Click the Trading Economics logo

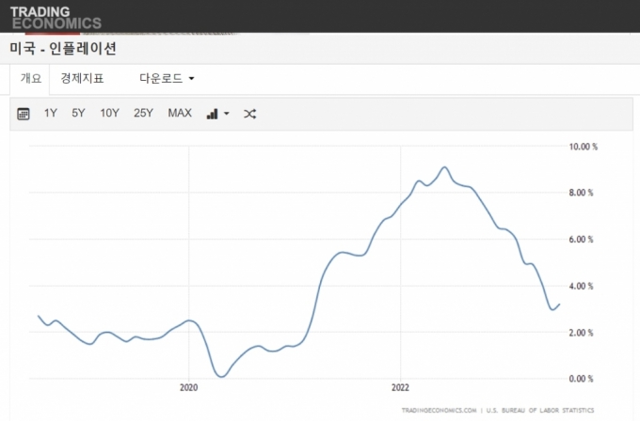coord(56,16)
